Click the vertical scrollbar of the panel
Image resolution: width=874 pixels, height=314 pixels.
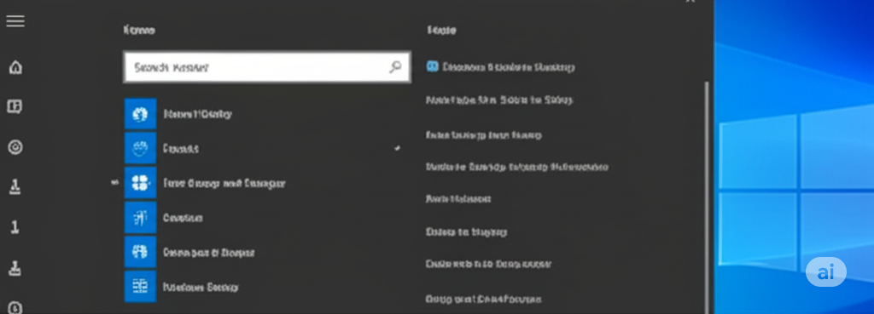708,197
